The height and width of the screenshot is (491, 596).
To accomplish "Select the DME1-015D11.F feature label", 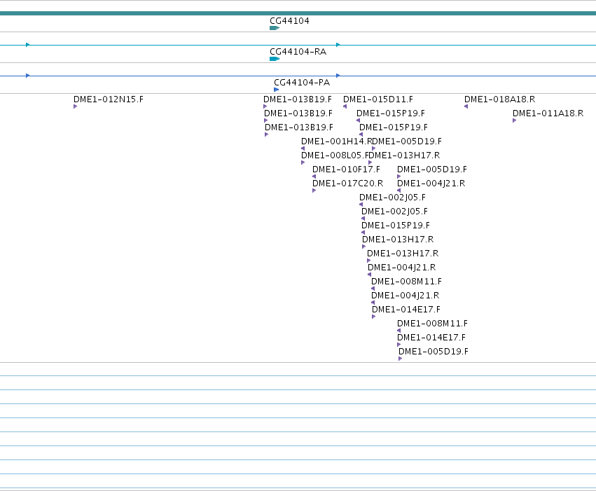I will pos(377,99).
